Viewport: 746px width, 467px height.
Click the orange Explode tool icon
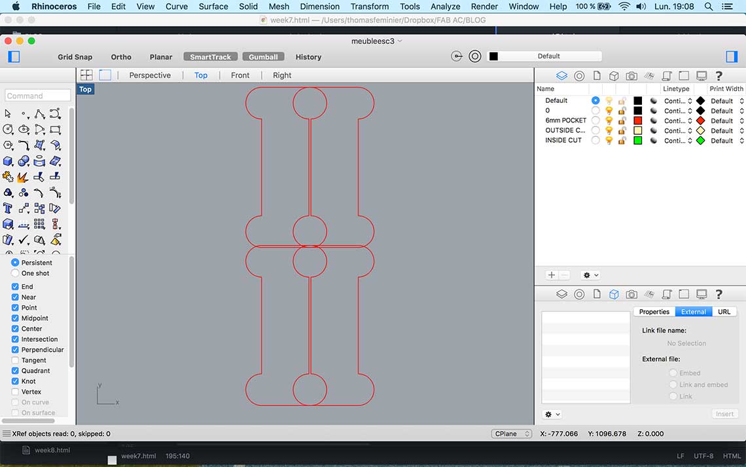click(x=23, y=177)
